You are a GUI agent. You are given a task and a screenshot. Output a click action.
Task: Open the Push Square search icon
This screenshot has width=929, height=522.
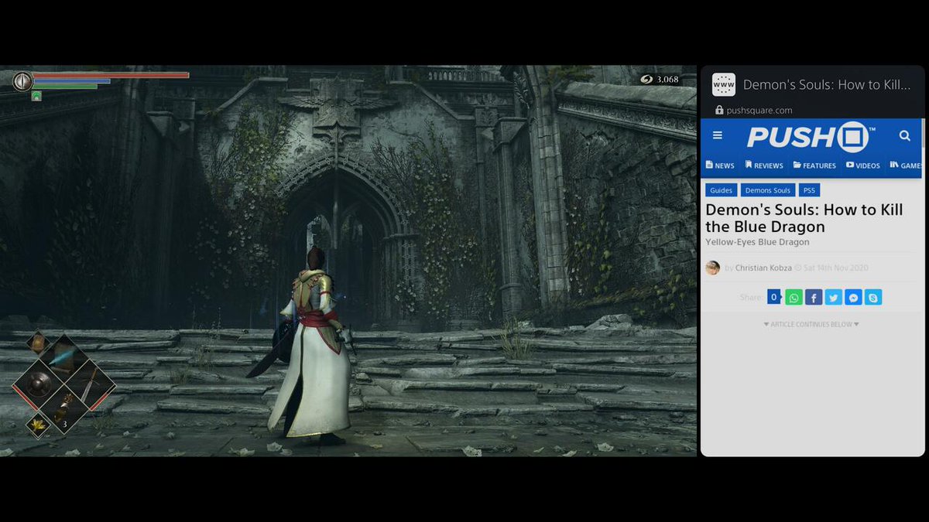(905, 136)
